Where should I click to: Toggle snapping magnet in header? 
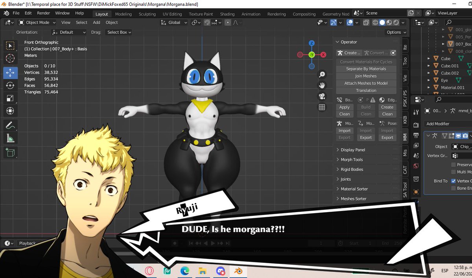[207, 23]
